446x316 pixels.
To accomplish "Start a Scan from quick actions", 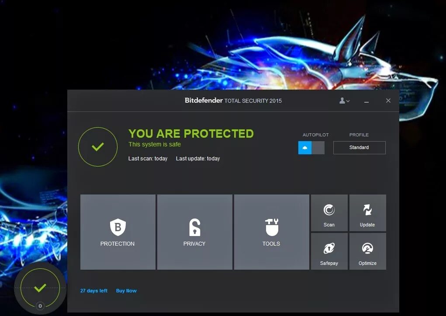I will point(329,213).
